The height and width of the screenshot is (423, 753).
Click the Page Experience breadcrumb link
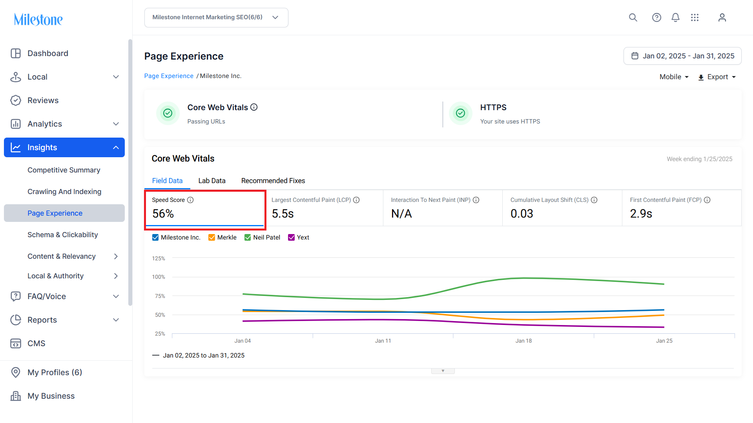[169, 76]
